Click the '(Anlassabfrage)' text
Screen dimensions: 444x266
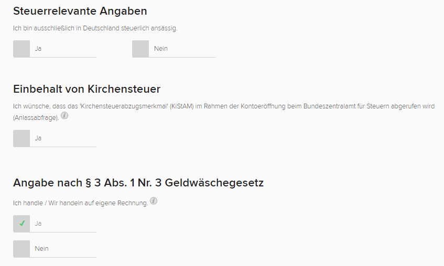36,118
